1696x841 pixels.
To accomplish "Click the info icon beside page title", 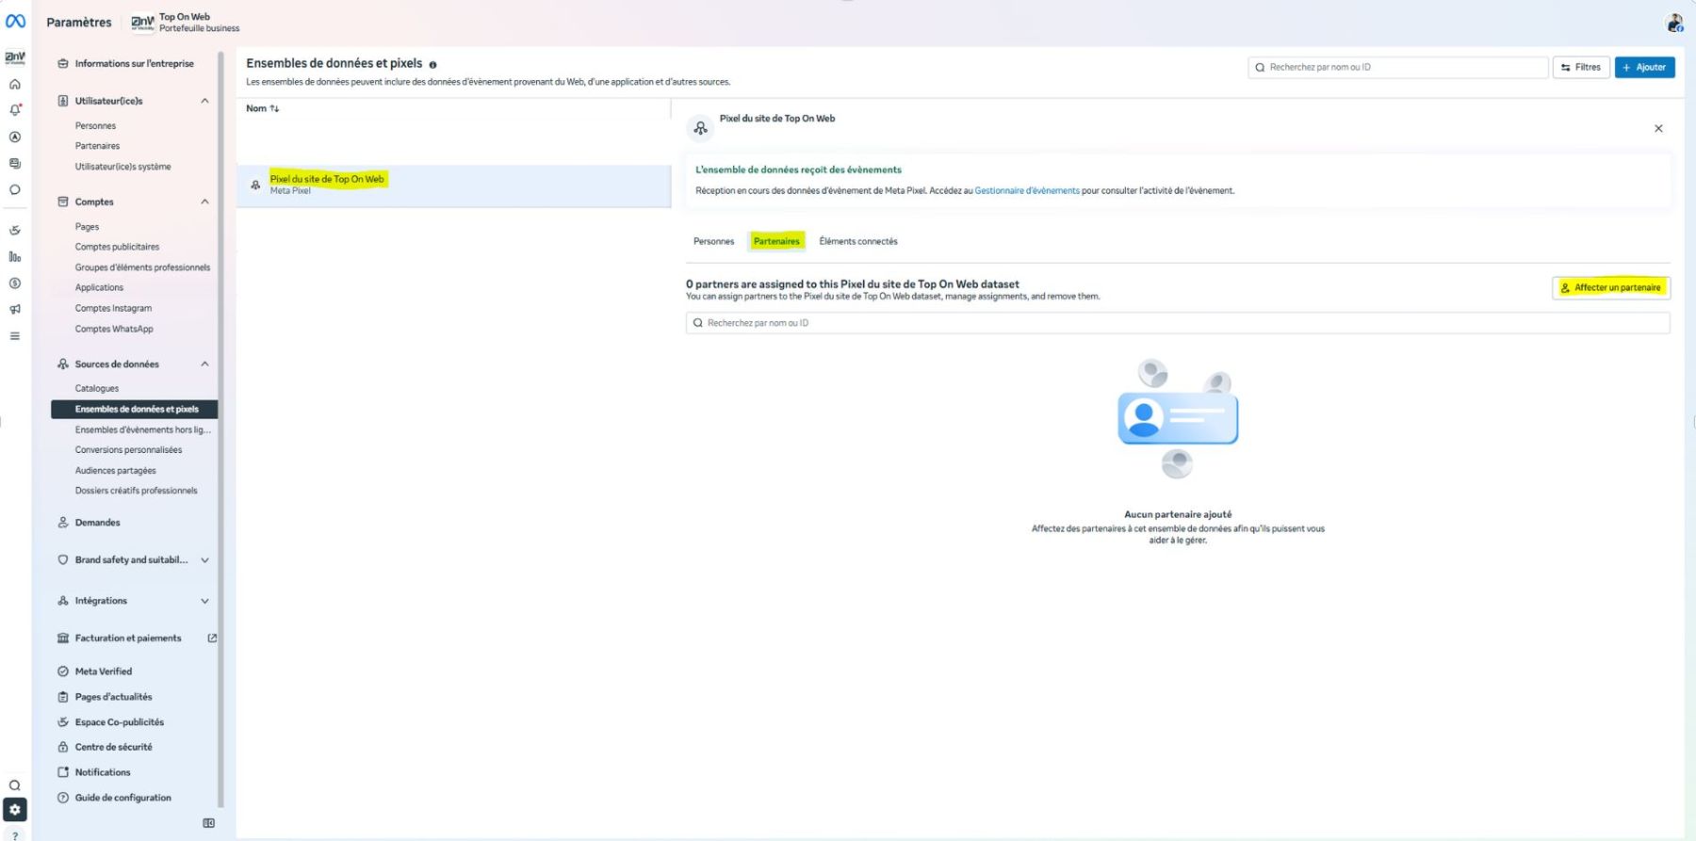I will pos(432,65).
